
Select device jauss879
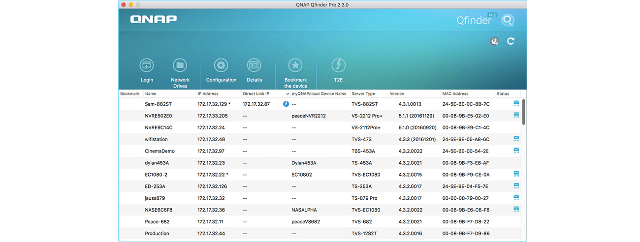pyautogui.click(x=320, y=198)
